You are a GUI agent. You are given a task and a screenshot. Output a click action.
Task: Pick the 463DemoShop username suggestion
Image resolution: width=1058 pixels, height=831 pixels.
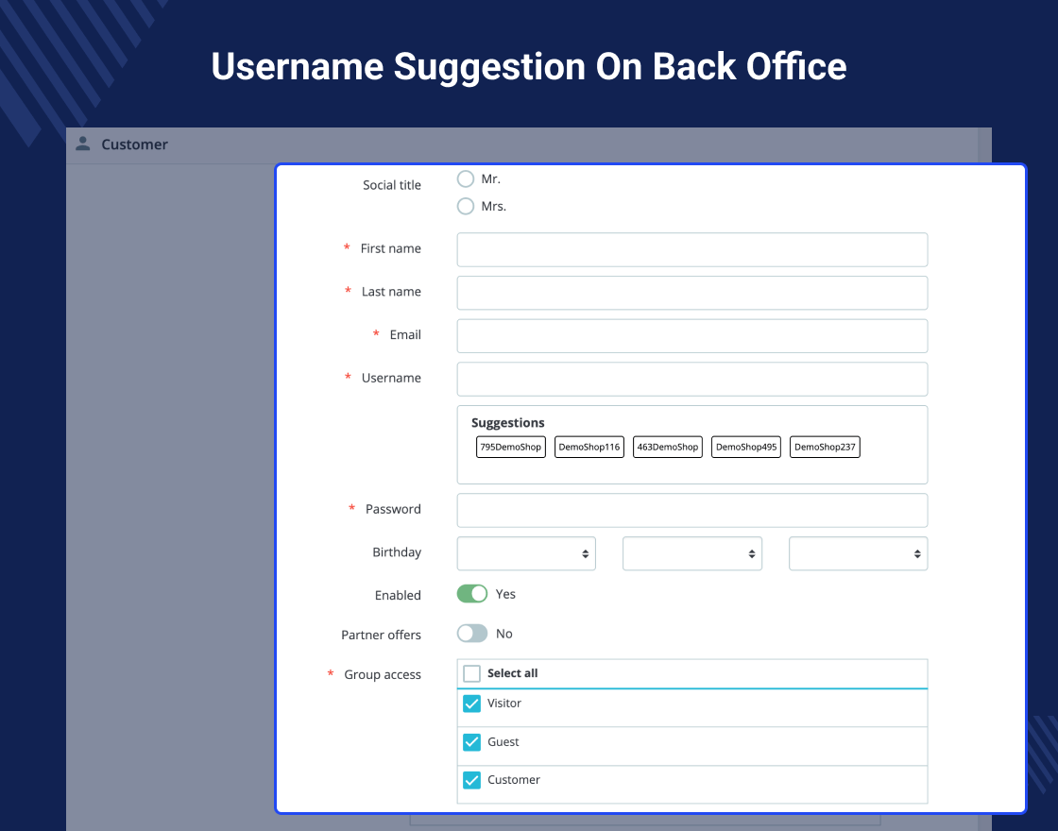click(667, 447)
